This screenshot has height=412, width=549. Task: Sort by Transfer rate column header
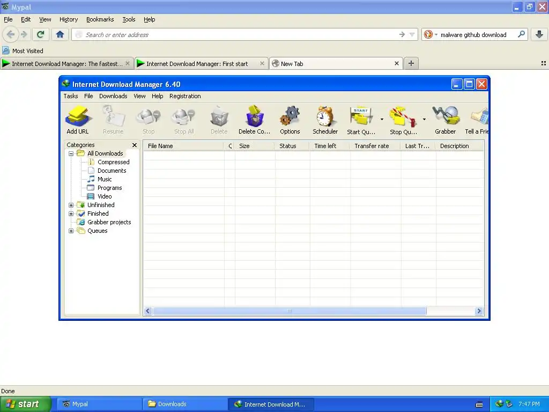(375, 146)
